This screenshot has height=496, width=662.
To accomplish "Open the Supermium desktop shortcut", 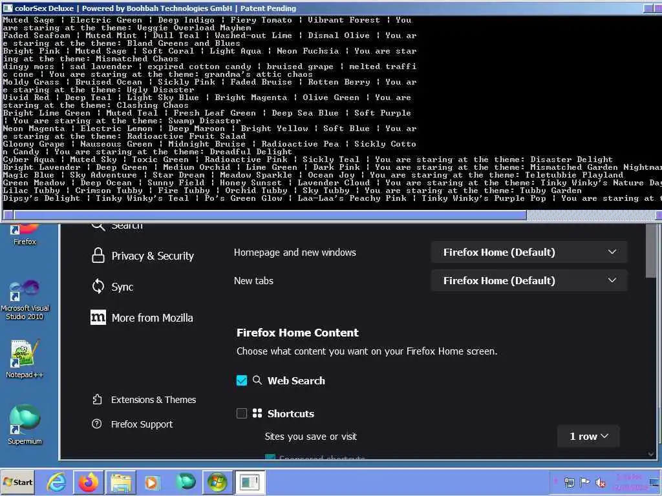I will [25, 425].
